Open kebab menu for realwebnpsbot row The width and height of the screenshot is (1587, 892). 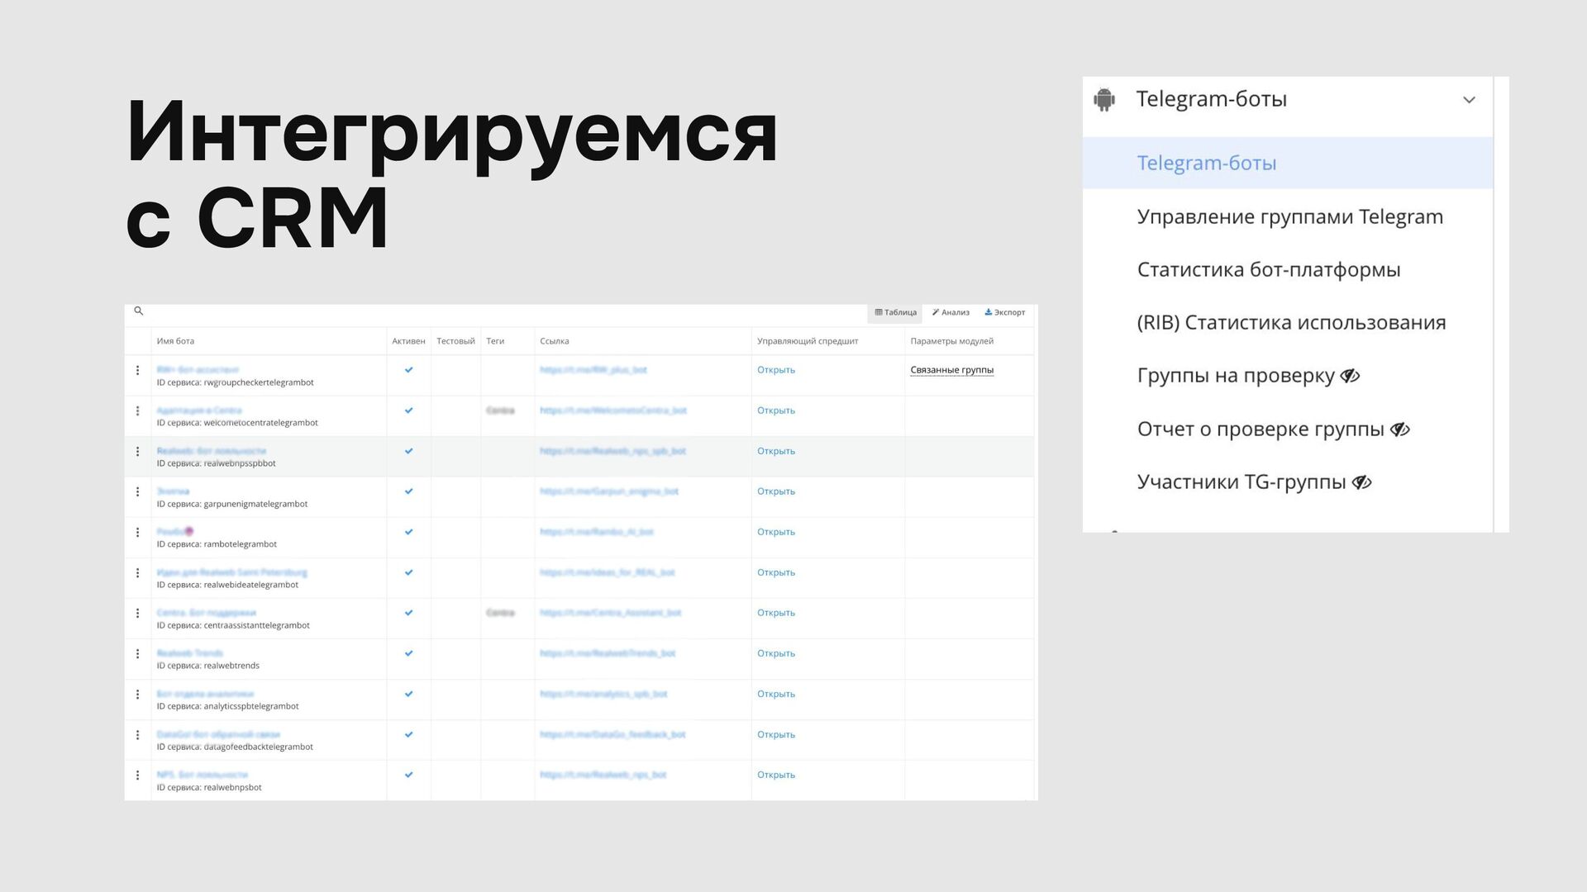[137, 776]
